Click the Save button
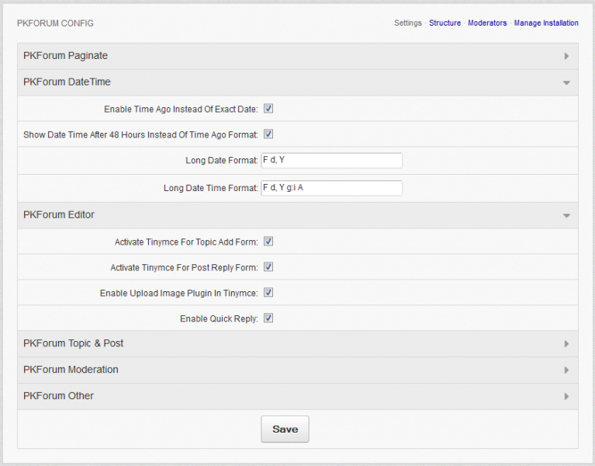The height and width of the screenshot is (466, 595). [x=285, y=429]
